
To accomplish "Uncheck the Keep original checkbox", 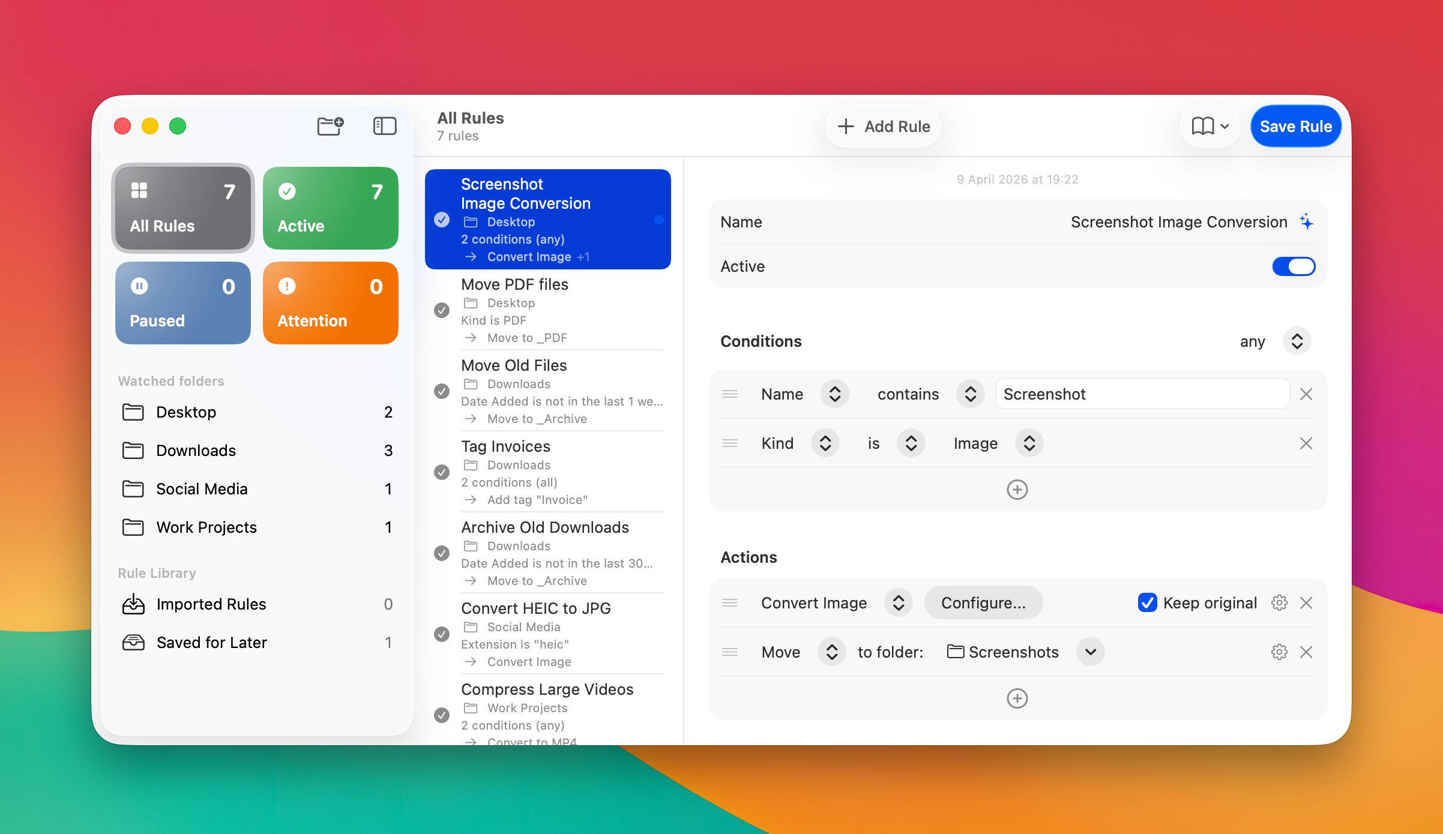I will pyautogui.click(x=1147, y=603).
